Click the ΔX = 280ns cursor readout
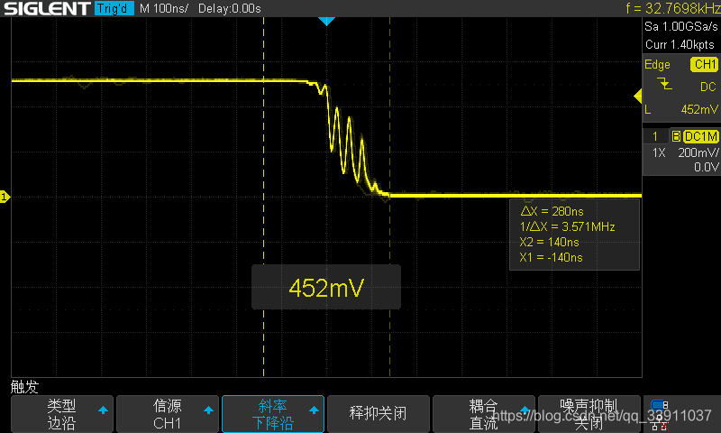This screenshot has height=433, width=721. (x=552, y=211)
